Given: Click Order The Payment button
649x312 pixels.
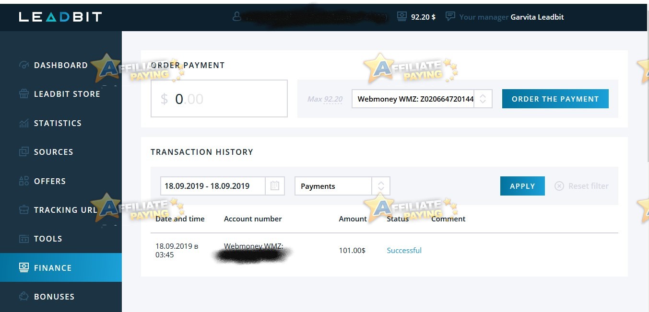Looking at the screenshot, I should click(555, 99).
